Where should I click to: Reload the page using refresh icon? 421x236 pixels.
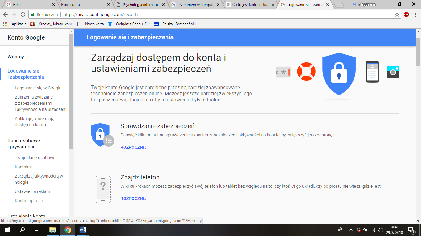tap(22, 14)
